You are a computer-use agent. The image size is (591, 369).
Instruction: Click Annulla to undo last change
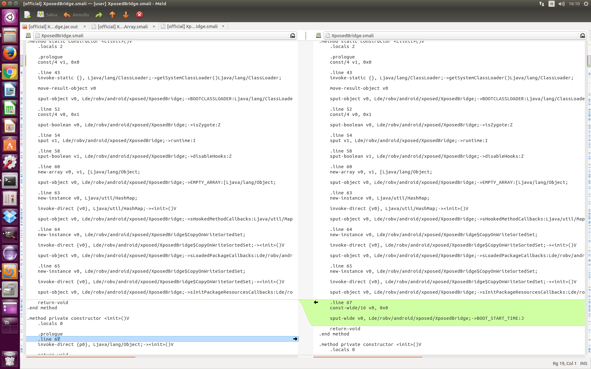[x=76, y=15]
